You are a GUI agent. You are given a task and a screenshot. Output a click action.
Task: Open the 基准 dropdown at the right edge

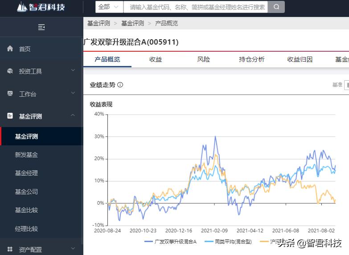[347, 85]
